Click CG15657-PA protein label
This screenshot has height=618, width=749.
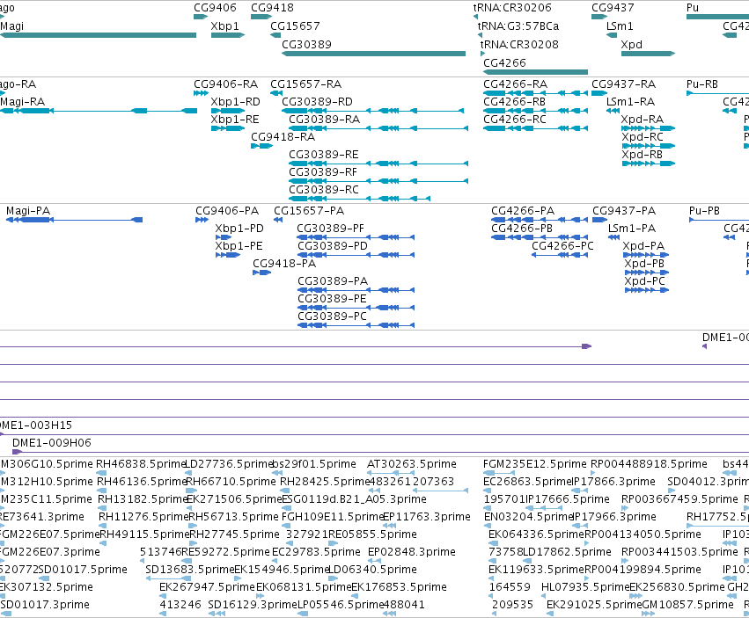pos(309,210)
